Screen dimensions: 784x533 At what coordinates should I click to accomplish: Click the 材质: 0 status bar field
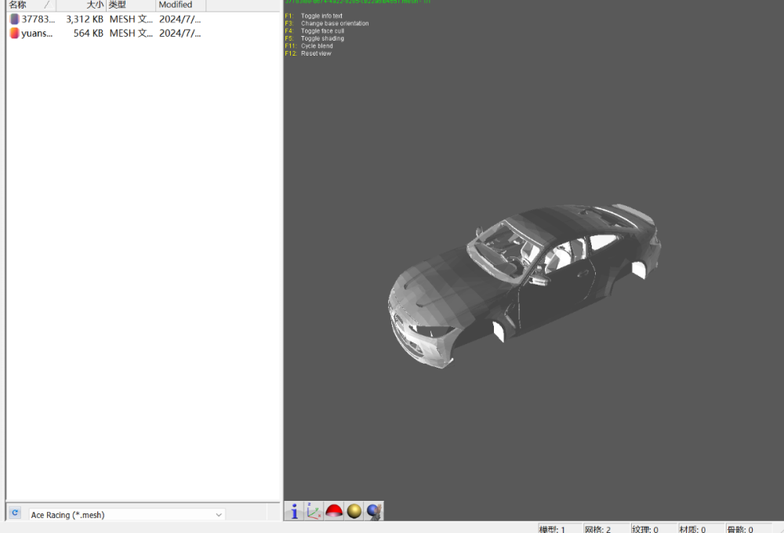[x=699, y=529]
